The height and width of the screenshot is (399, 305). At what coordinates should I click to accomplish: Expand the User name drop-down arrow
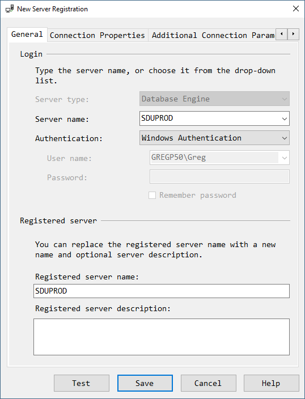(285, 158)
